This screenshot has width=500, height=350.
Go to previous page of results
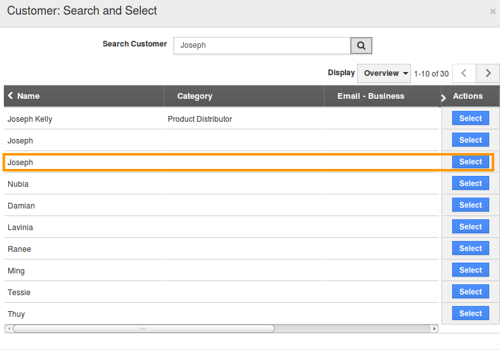pyautogui.click(x=464, y=73)
